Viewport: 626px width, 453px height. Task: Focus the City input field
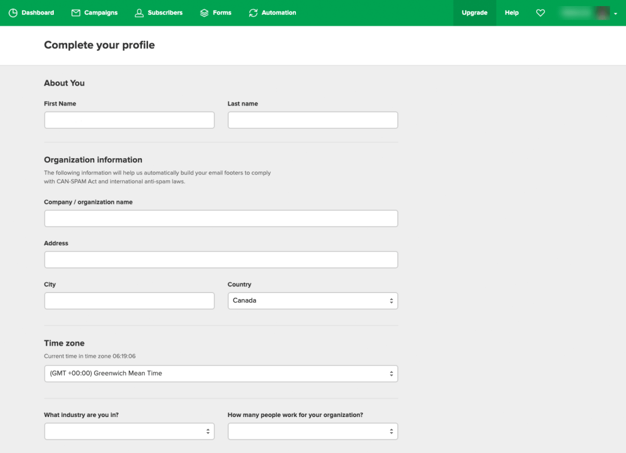coord(129,301)
